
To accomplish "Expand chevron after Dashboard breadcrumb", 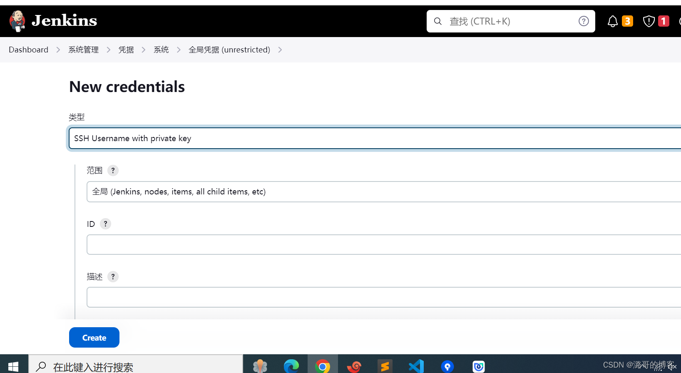I will coord(58,50).
